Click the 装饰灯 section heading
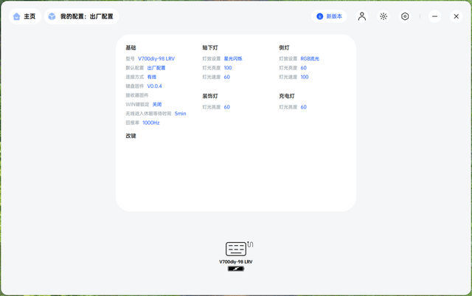The width and height of the screenshot is (472, 296). (210, 96)
